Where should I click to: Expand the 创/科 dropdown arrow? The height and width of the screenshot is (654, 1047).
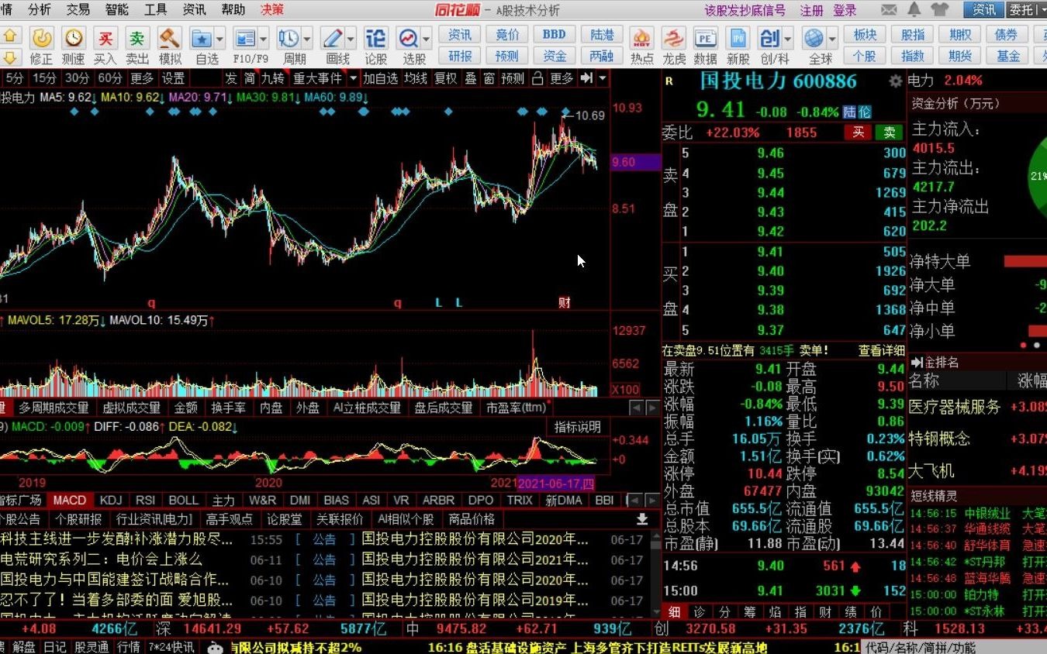(x=788, y=38)
